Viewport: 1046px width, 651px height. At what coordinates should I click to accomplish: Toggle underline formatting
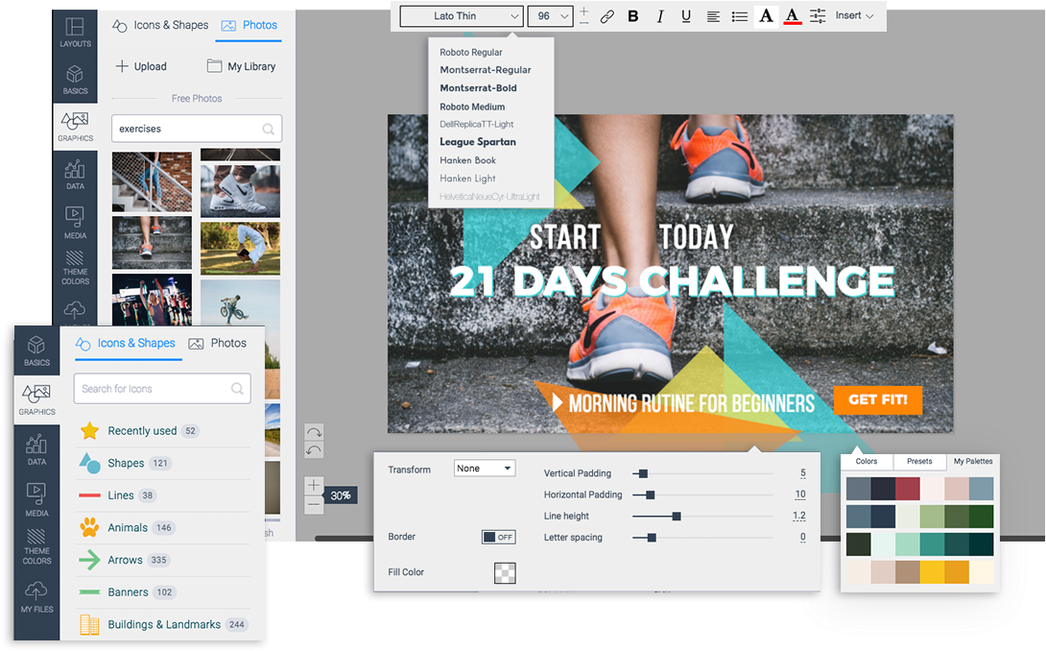coord(686,16)
